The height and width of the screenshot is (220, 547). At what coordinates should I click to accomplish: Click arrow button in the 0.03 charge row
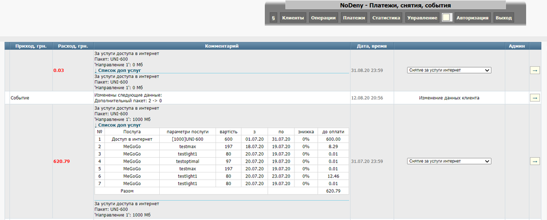tap(534, 70)
